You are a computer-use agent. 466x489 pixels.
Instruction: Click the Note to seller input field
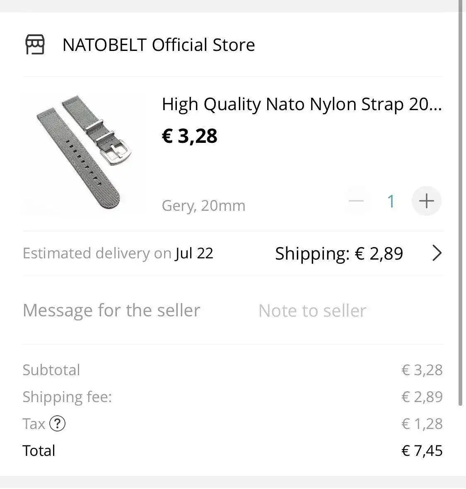tap(312, 311)
